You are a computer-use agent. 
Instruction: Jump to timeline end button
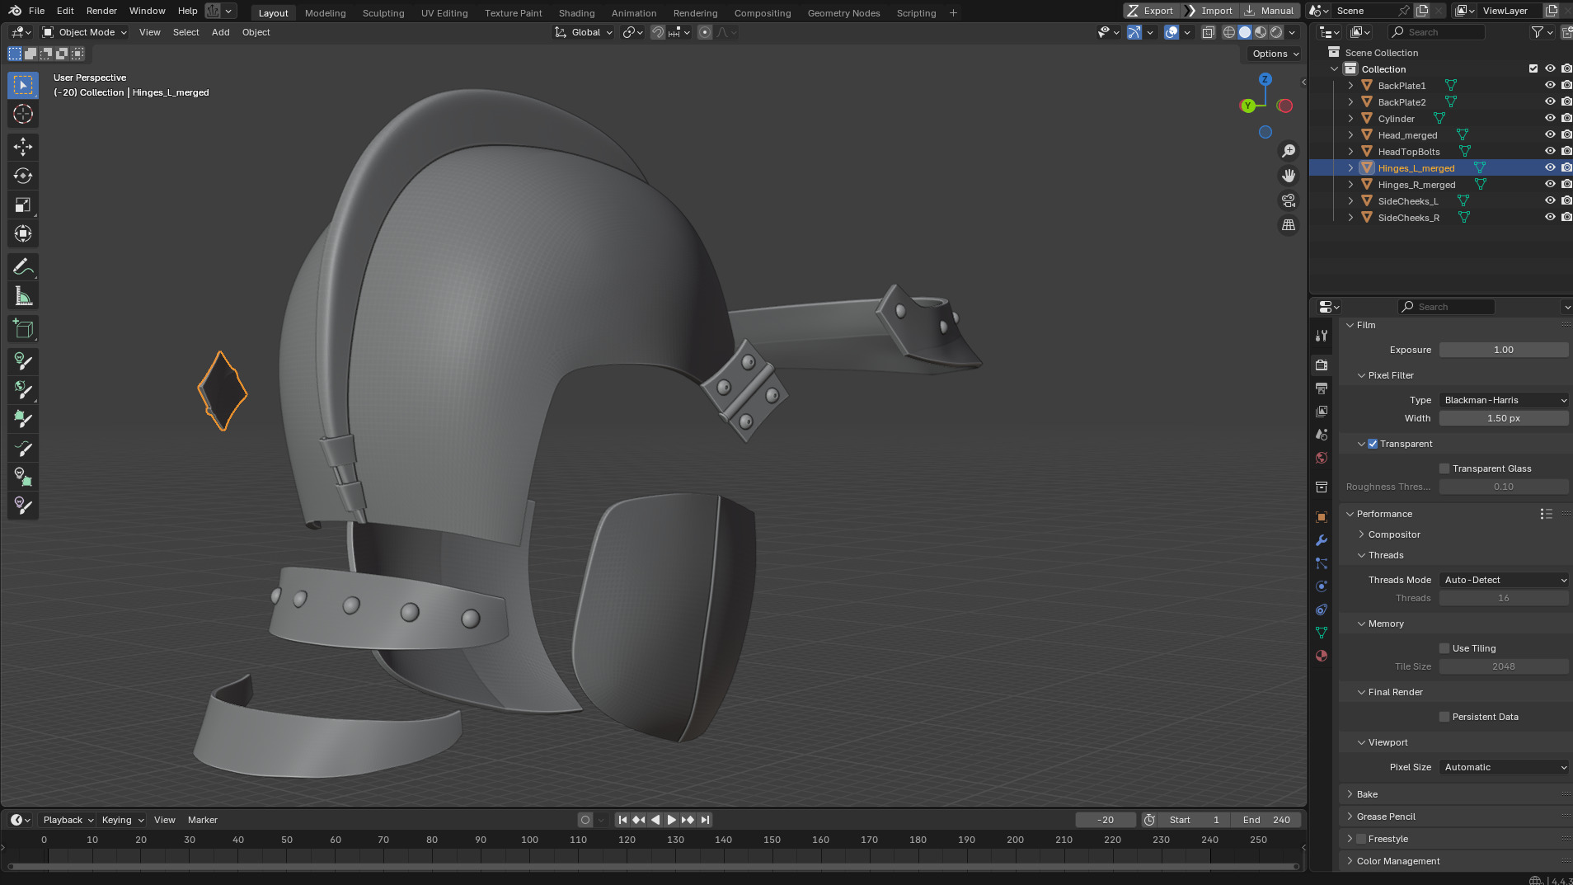(x=705, y=820)
